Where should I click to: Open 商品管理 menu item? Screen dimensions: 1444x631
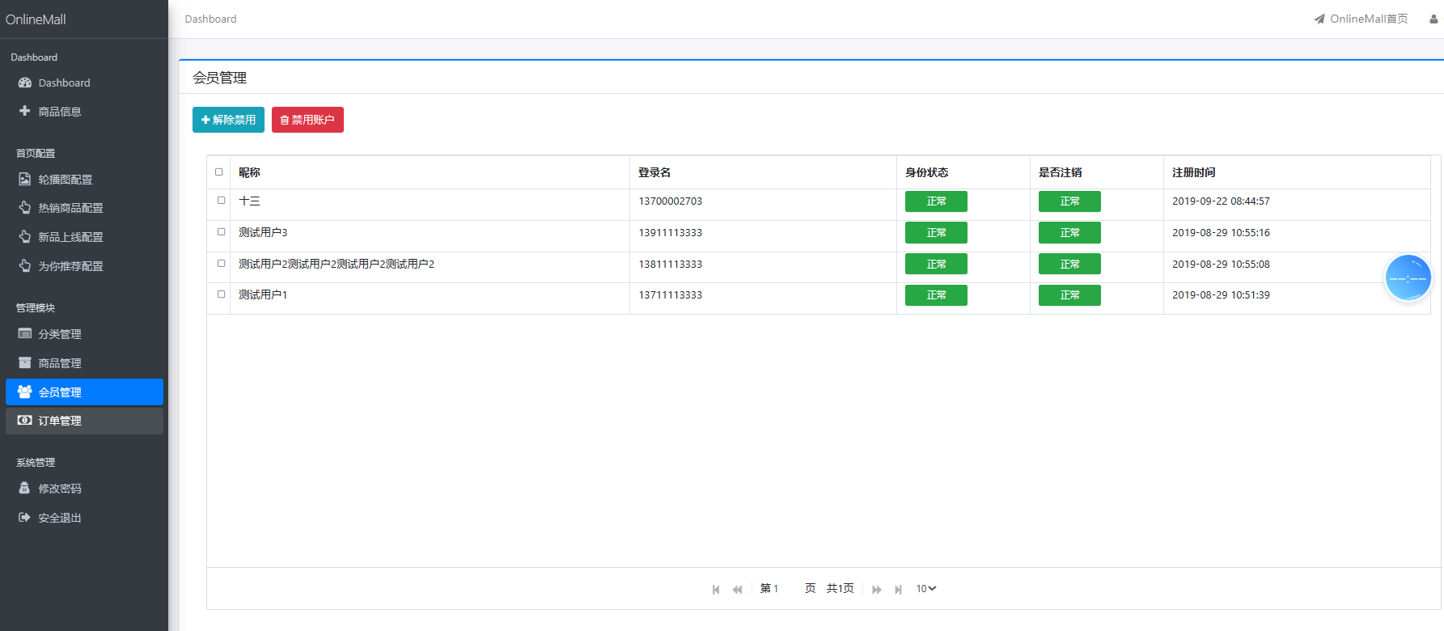[84, 363]
